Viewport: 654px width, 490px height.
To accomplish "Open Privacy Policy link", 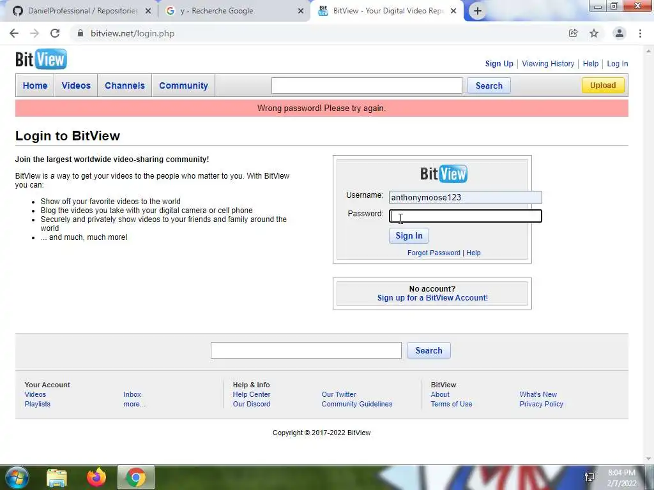I will (542, 404).
